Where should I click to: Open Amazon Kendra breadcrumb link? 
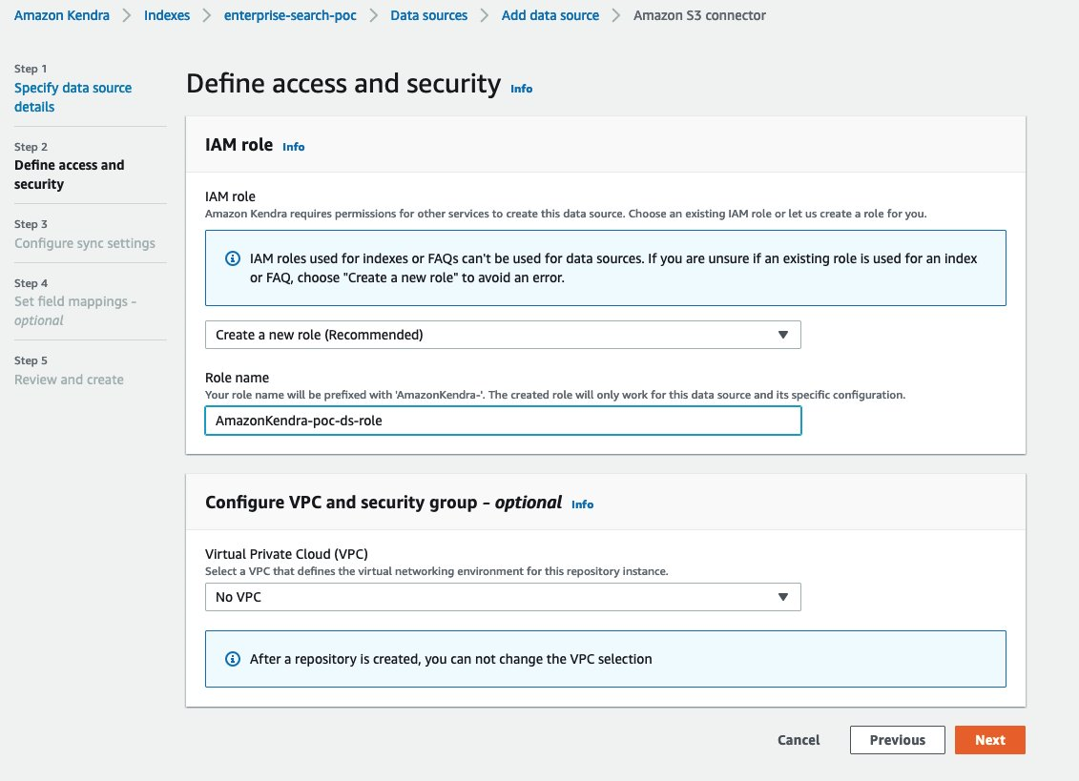[61, 15]
